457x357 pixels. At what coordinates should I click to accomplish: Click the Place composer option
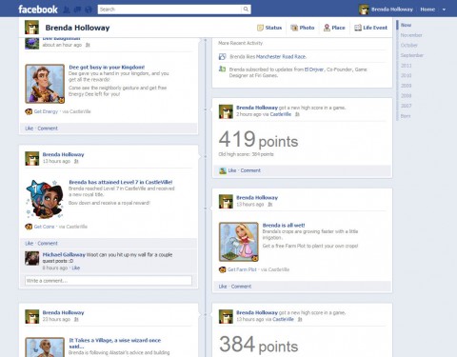pyautogui.click(x=334, y=28)
